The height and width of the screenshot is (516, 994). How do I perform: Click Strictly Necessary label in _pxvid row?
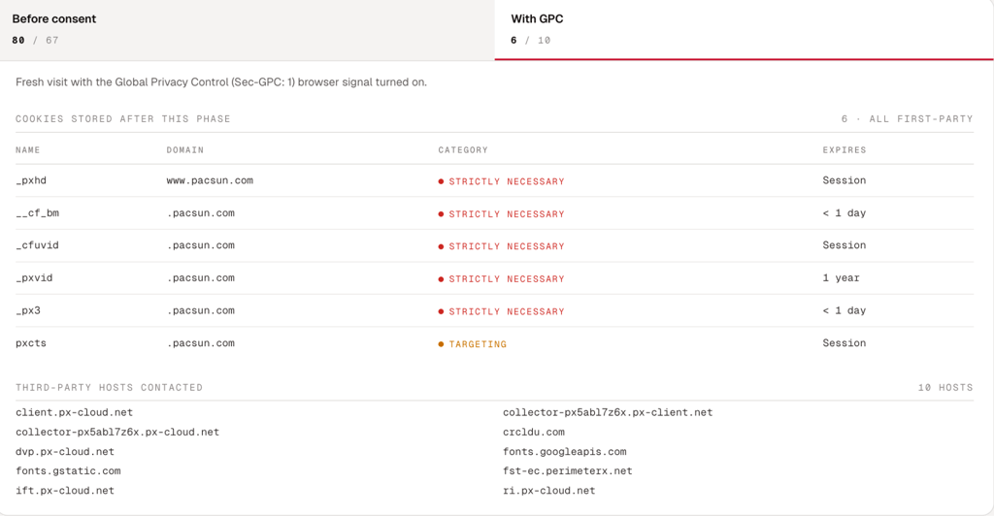[x=502, y=279]
